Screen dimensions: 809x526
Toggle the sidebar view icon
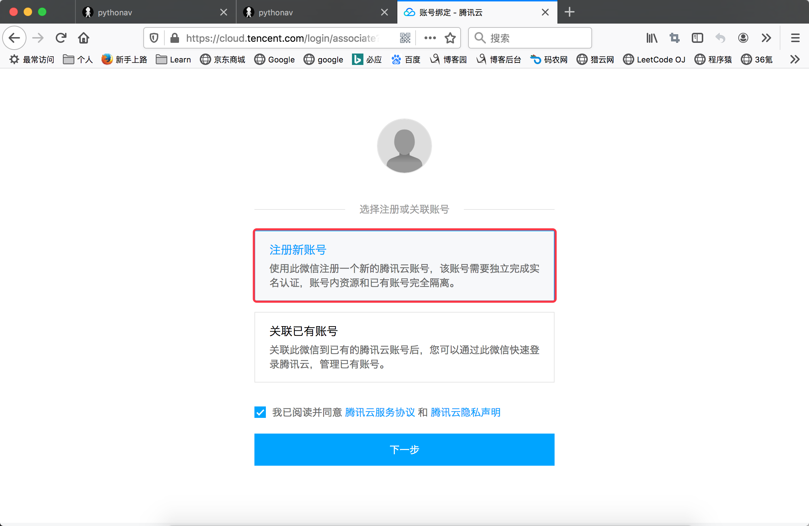tap(698, 38)
